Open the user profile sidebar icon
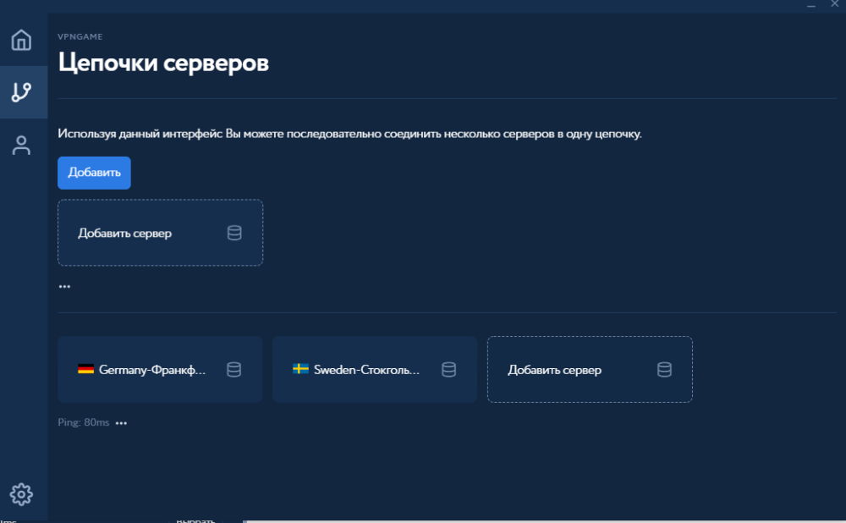The image size is (846, 523). 21,145
